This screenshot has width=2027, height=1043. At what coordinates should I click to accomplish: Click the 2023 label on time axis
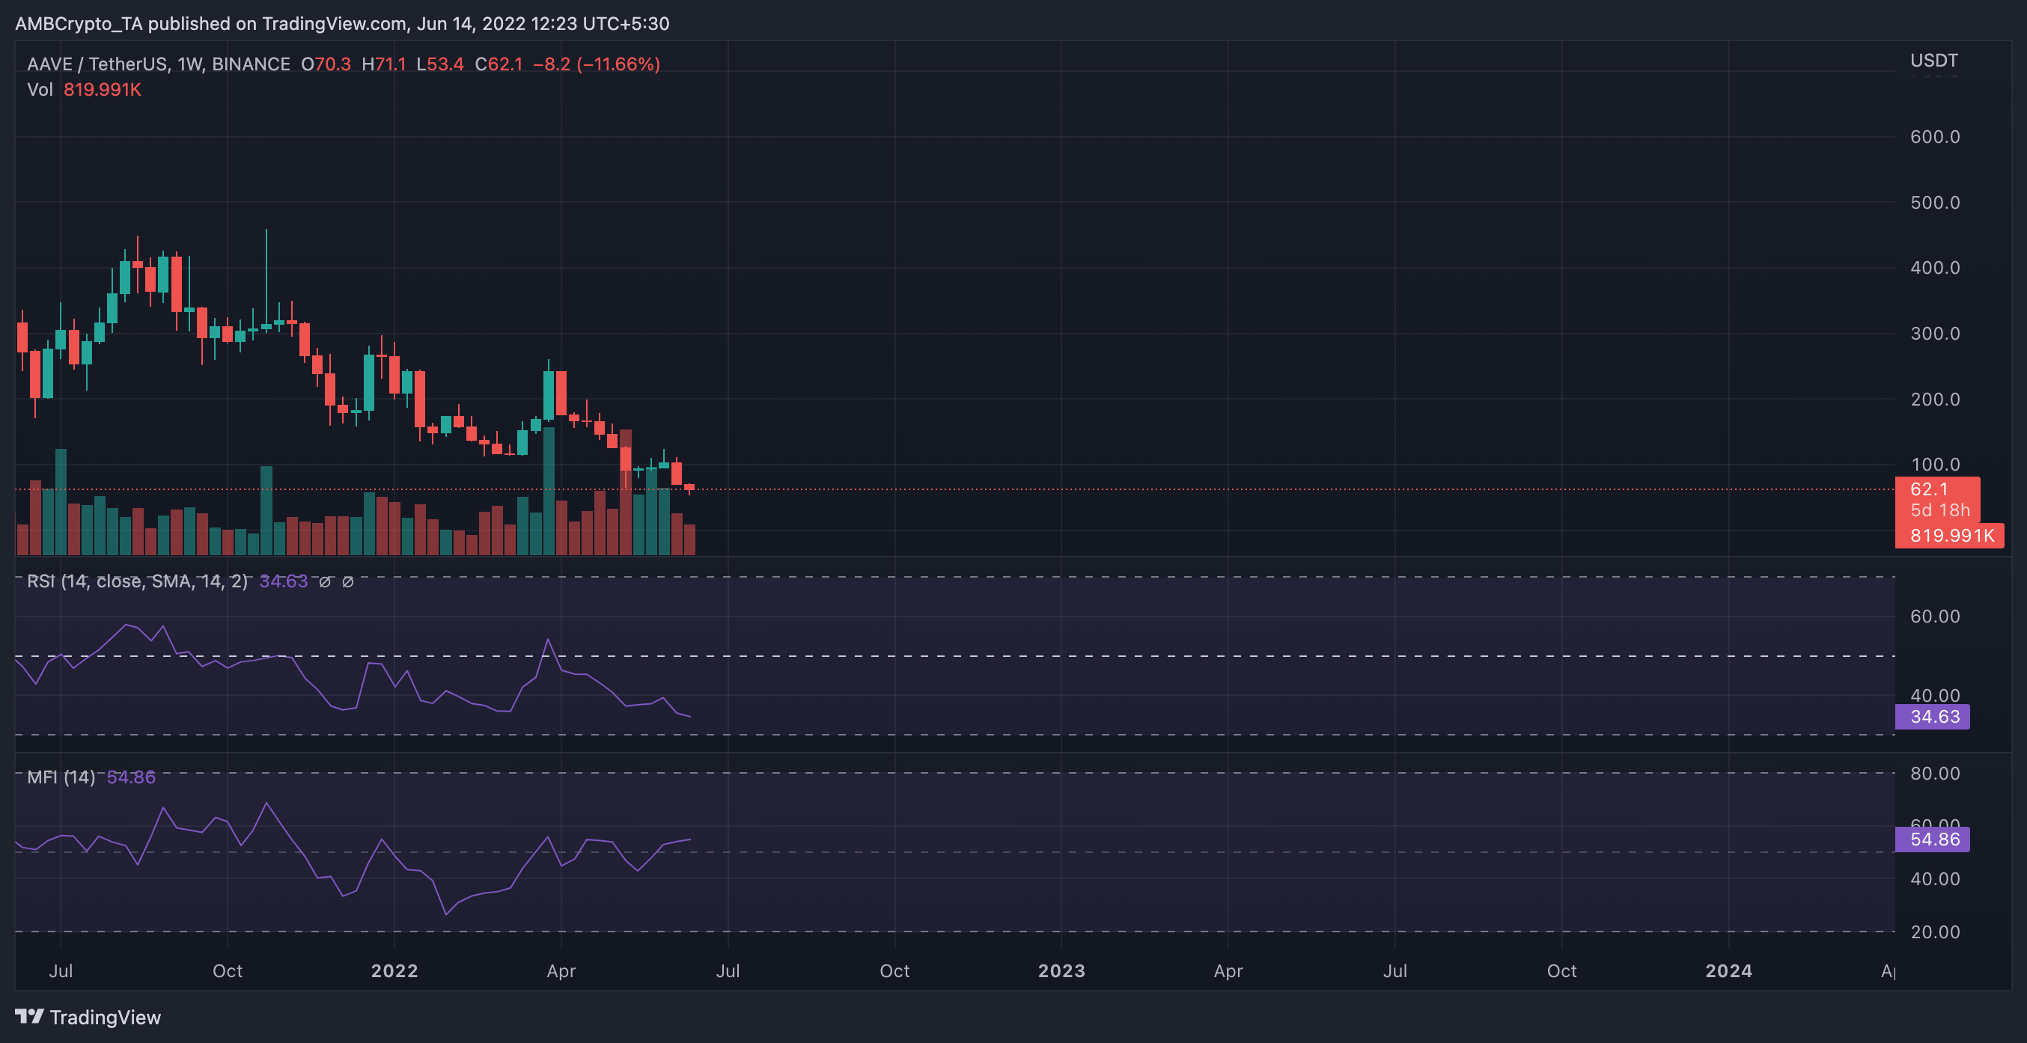[1061, 970]
